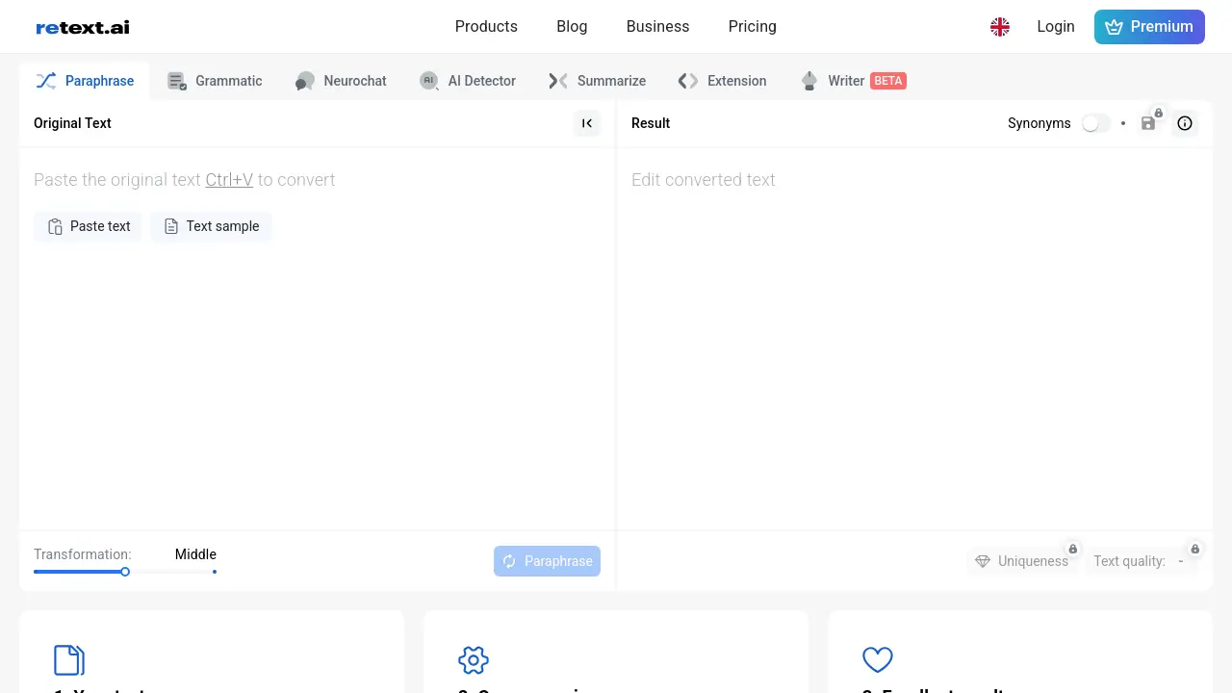
Task: Collapse the Original Text panel
Action: [587, 123]
